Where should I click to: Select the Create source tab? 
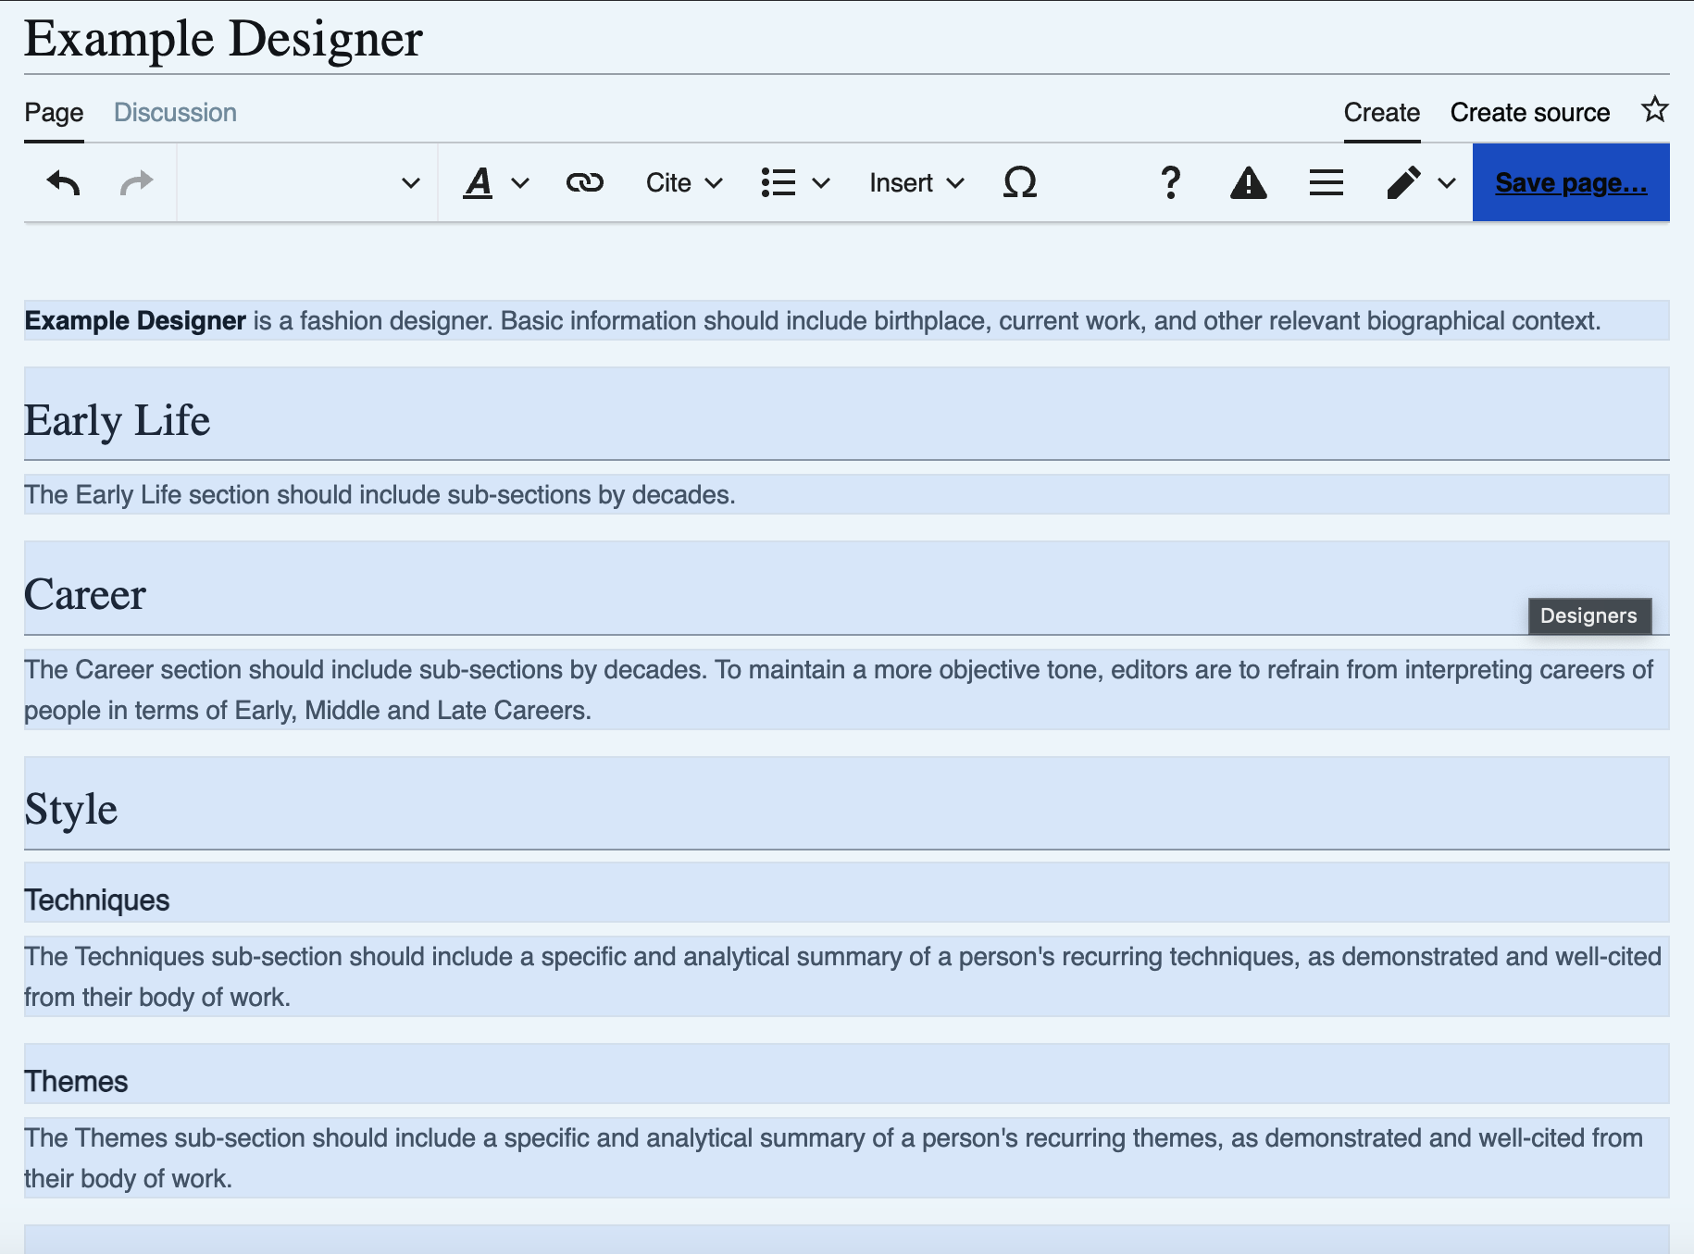(x=1530, y=113)
